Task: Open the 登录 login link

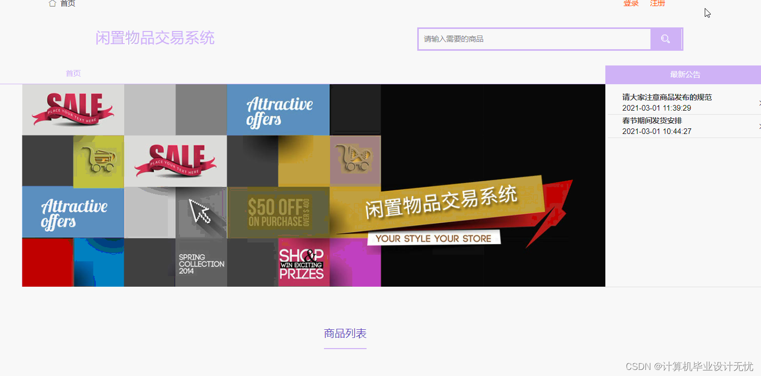Action: click(631, 3)
